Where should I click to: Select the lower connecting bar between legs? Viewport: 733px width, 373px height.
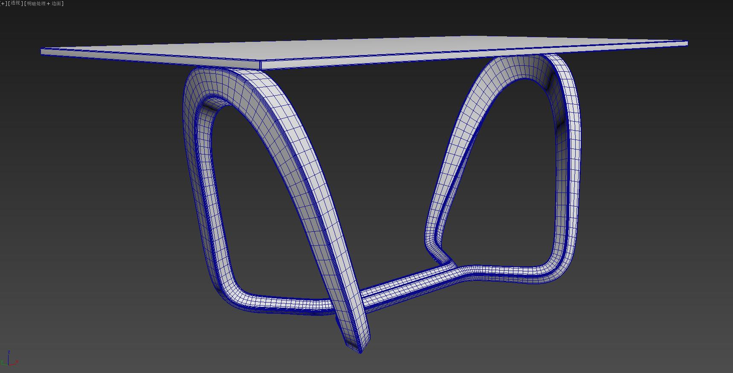pyautogui.click(x=409, y=285)
